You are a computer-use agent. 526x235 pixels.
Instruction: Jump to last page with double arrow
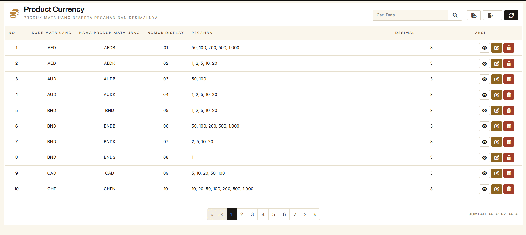click(x=315, y=214)
